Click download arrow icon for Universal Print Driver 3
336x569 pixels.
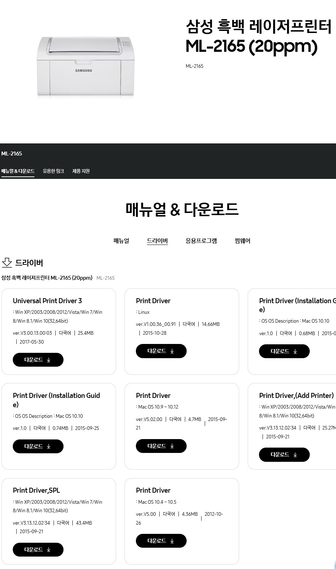pos(49,360)
